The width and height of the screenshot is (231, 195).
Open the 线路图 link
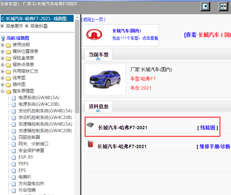(x=208, y=128)
